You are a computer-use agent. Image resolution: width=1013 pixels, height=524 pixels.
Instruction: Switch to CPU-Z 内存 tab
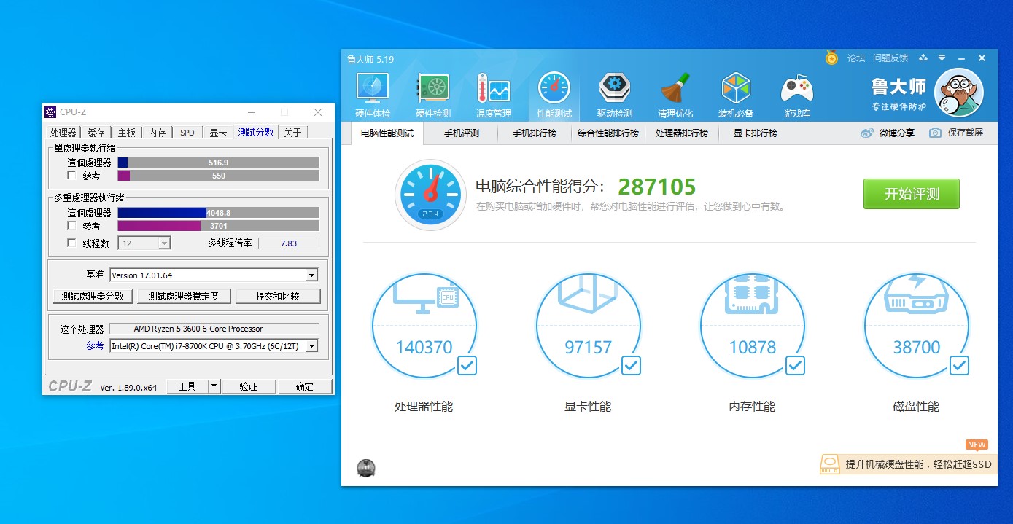158,133
